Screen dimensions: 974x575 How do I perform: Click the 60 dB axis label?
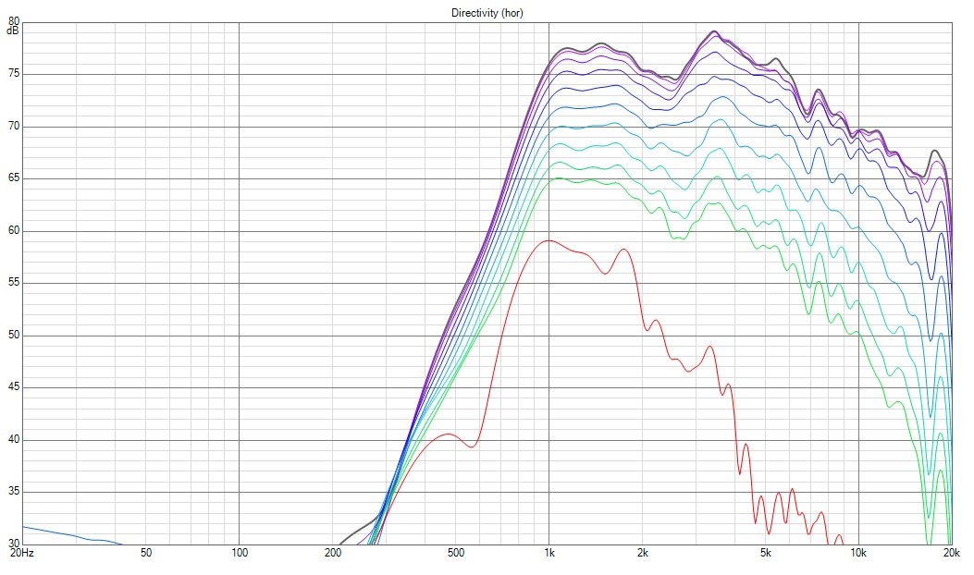click(14, 230)
